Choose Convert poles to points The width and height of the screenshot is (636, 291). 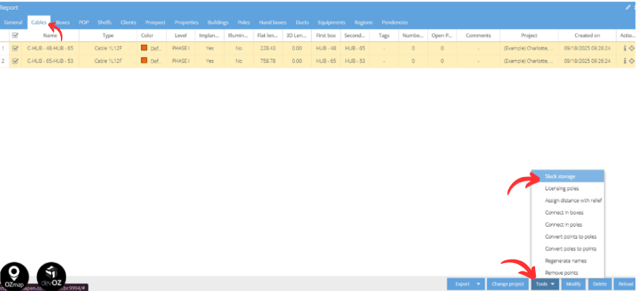click(568, 248)
